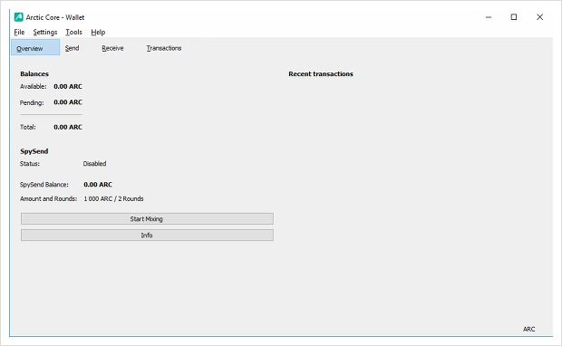Viewport: 562px width, 346px height.
Task: Click the Available balance value 0.00 ARC
Action: 68,86
